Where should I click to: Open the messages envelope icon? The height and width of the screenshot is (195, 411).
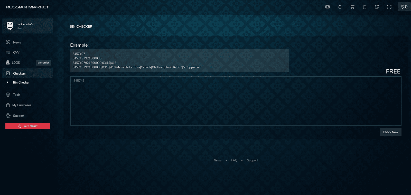[328, 7]
